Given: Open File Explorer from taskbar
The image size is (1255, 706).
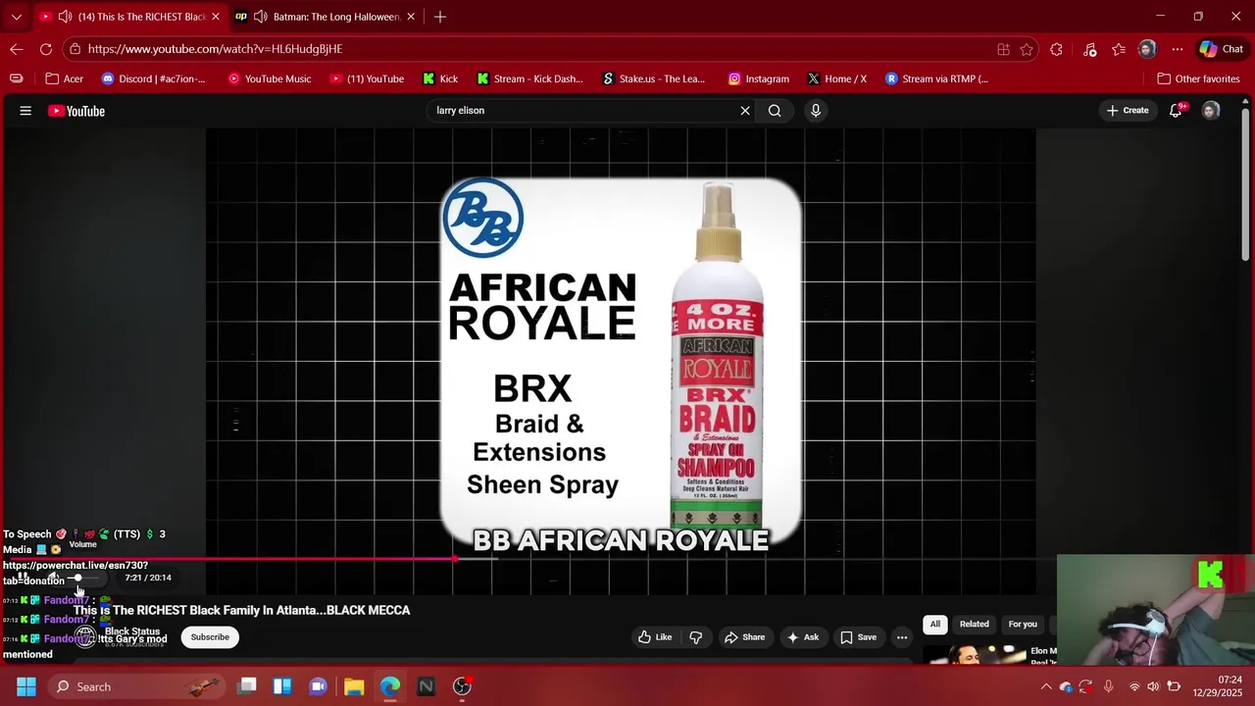Looking at the screenshot, I should click(x=354, y=686).
